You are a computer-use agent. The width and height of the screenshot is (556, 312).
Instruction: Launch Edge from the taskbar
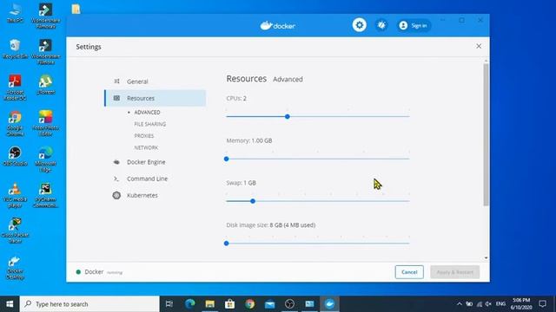(190, 304)
